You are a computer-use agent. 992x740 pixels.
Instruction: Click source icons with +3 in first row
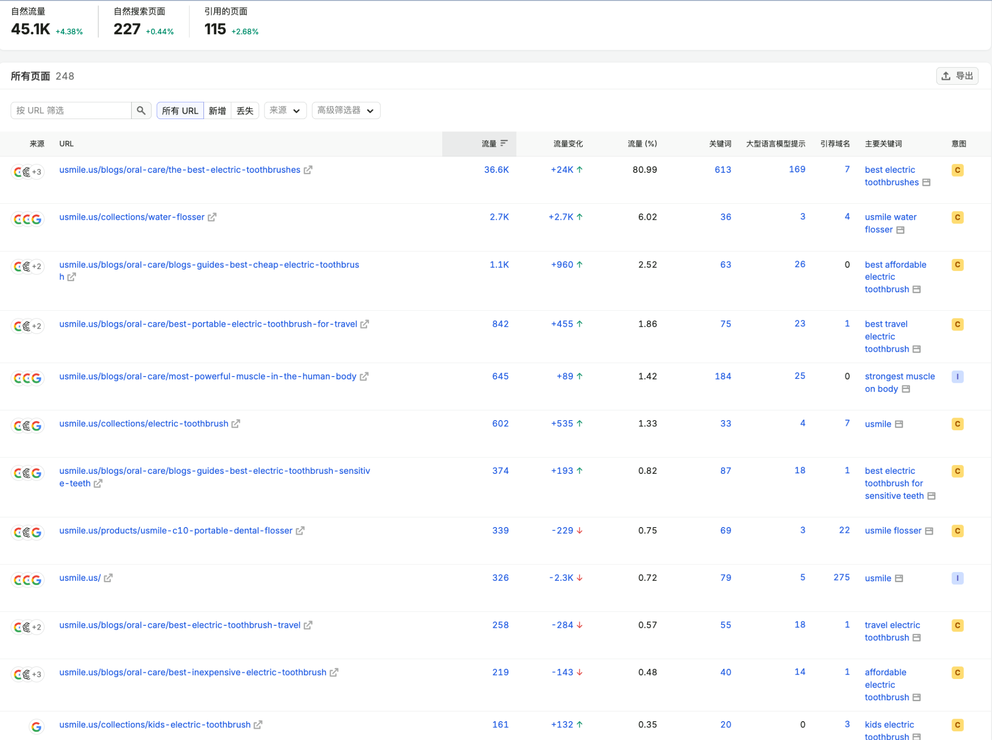click(x=28, y=172)
